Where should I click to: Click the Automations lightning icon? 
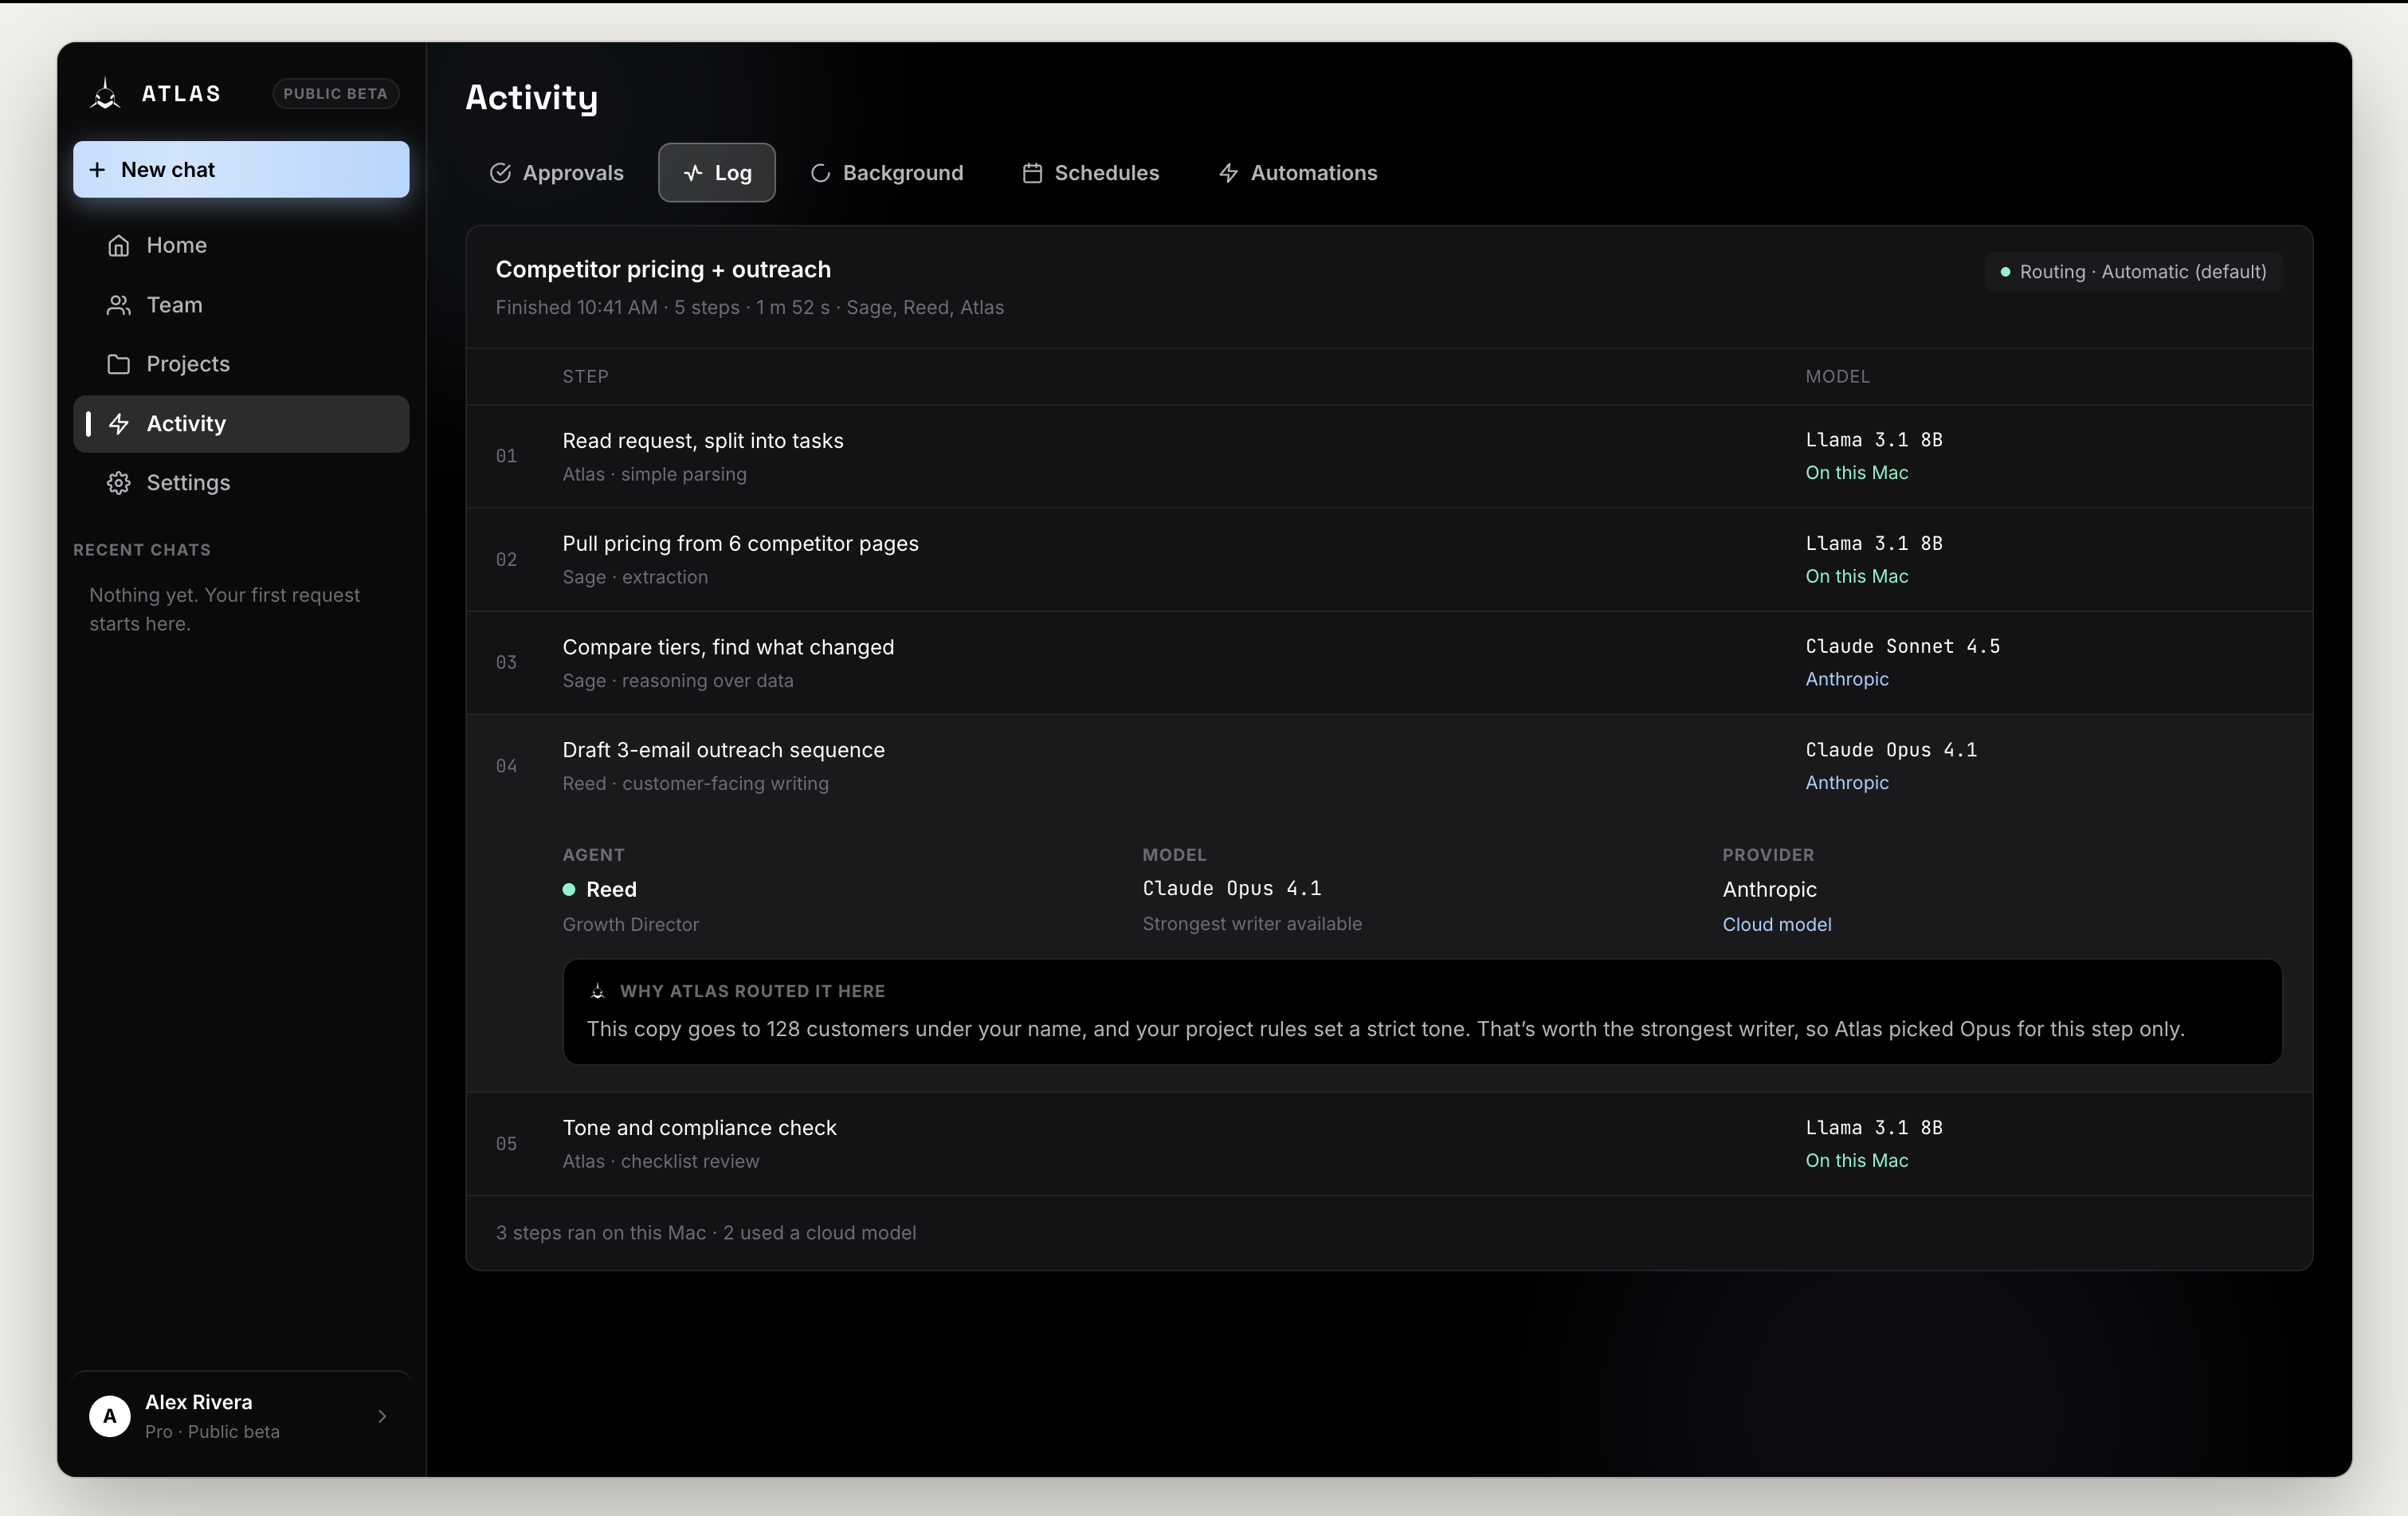pos(1228,173)
